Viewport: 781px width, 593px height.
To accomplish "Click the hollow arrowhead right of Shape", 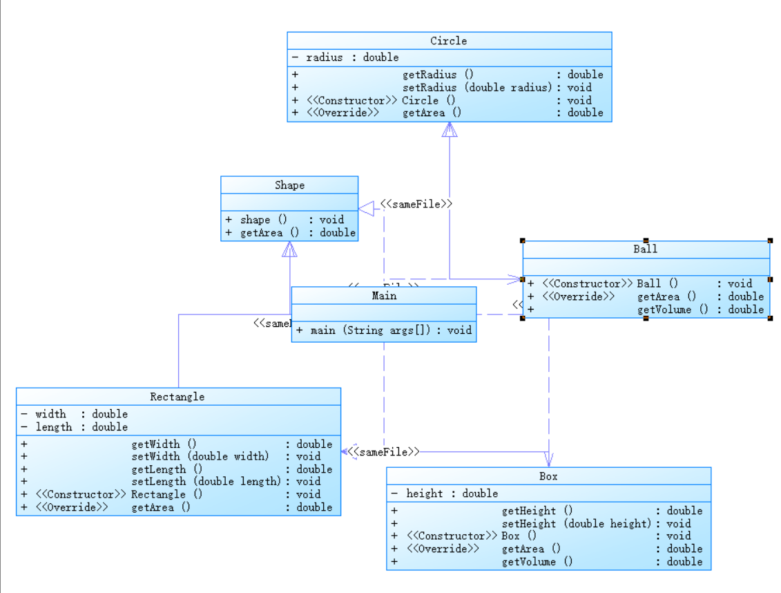I will (x=366, y=208).
